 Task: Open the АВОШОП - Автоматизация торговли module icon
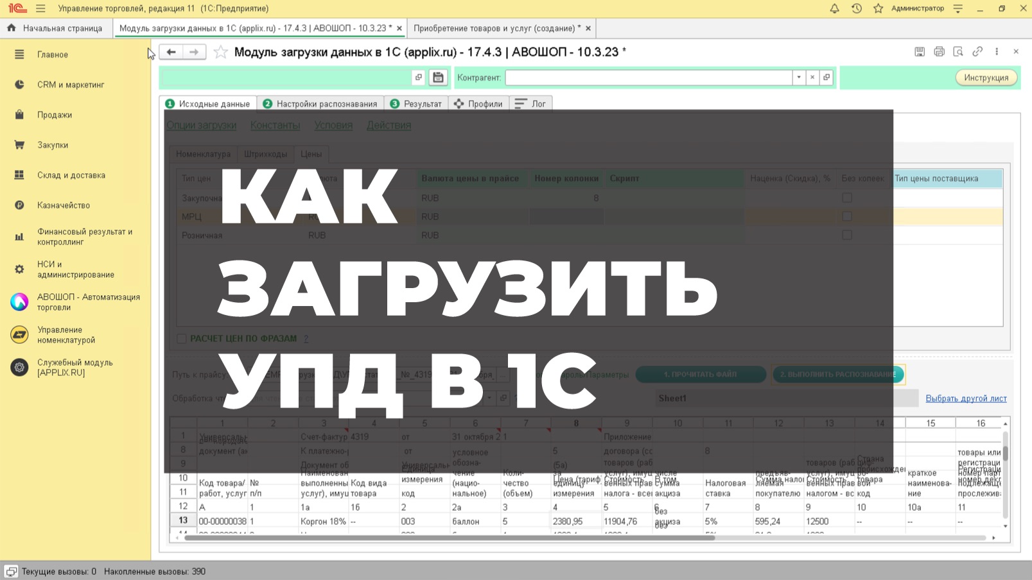[x=19, y=302]
